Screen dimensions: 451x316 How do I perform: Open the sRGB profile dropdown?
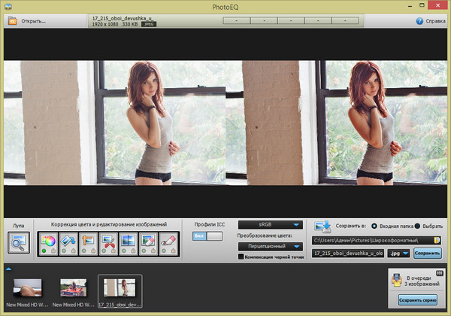pyautogui.click(x=270, y=224)
